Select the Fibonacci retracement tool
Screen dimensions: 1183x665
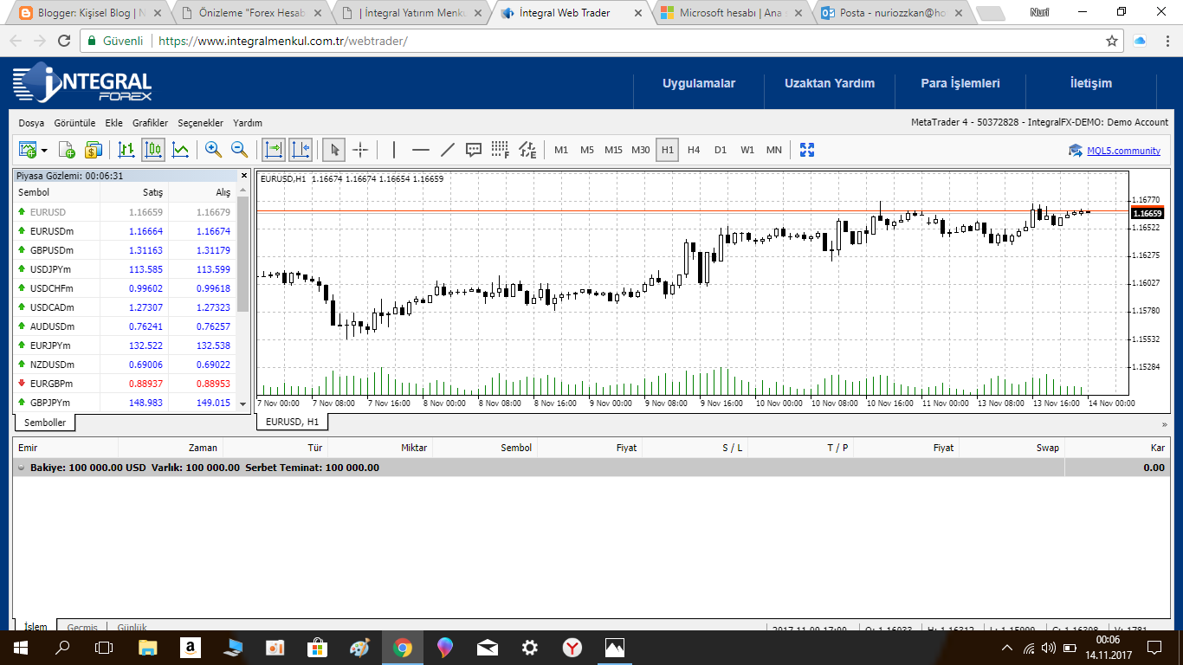(501, 150)
